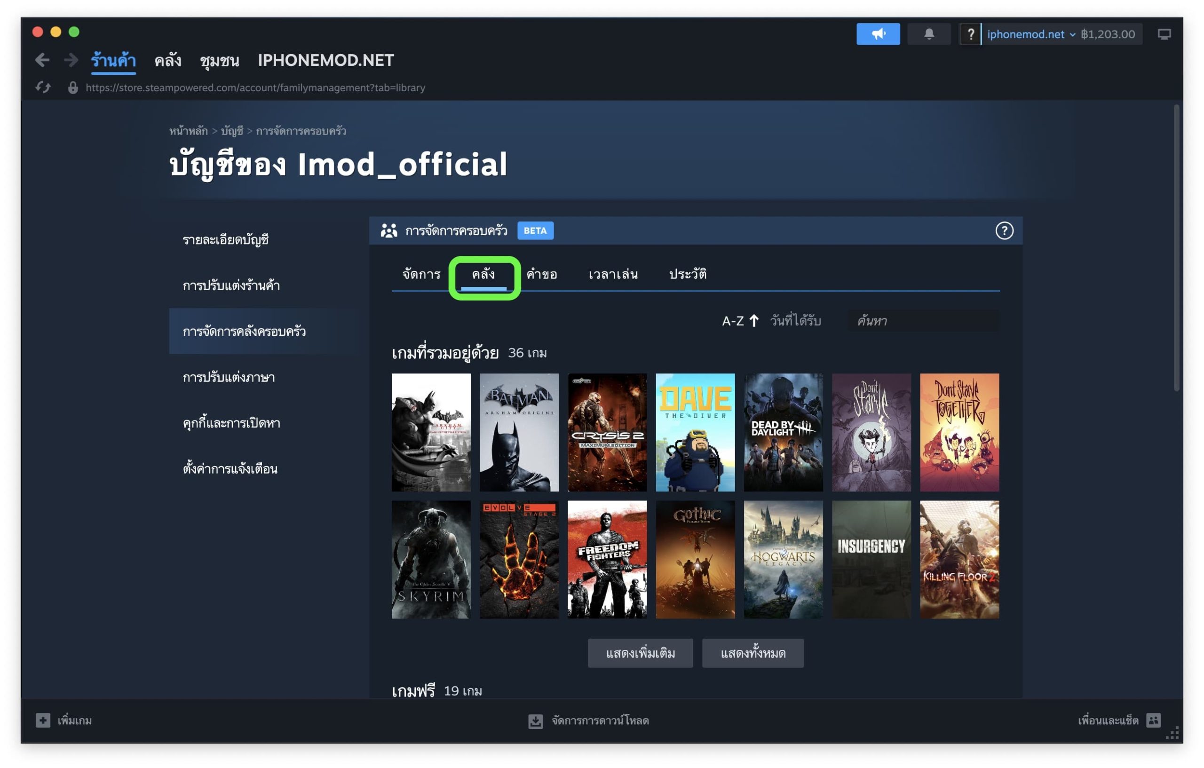Click the แสดงทั้งหมด button

click(x=752, y=653)
